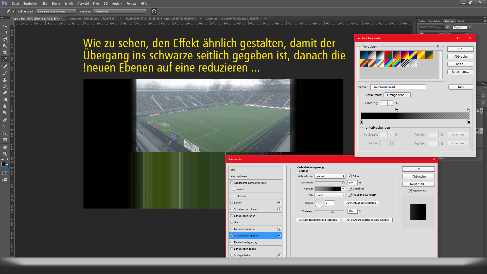Viewport: 487px width, 274px height.
Task: Select the Pen tool
Action: point(5,120)
